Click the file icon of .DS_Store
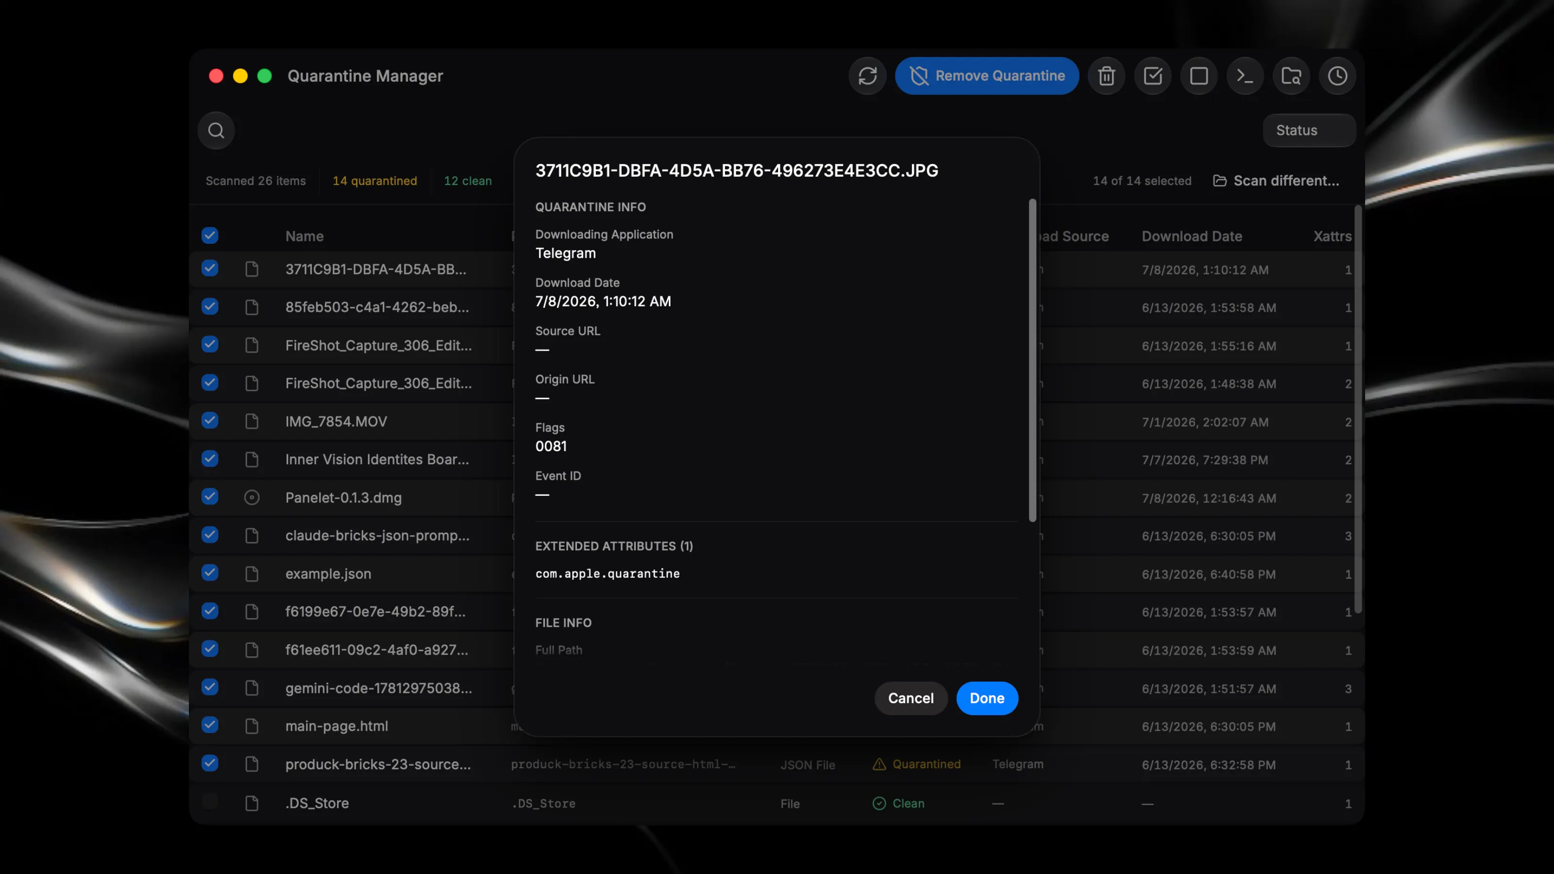1554x874 pixels. [x=252, y=804]
